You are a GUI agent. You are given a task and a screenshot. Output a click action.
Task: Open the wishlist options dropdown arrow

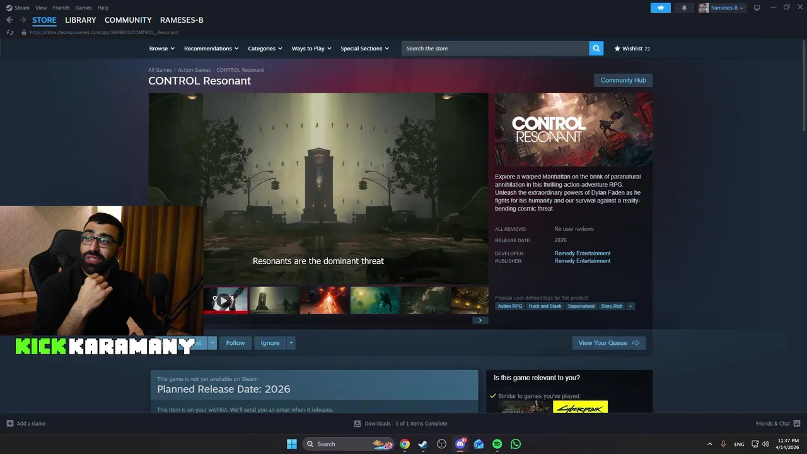pos(212,343)
